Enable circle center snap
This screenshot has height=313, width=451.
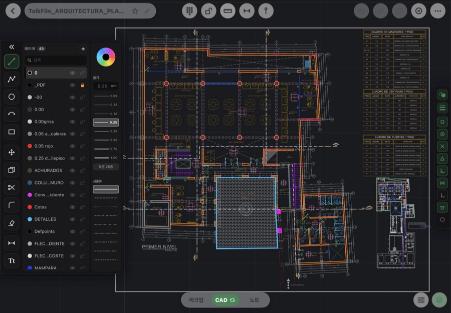(x=442, y=134)
